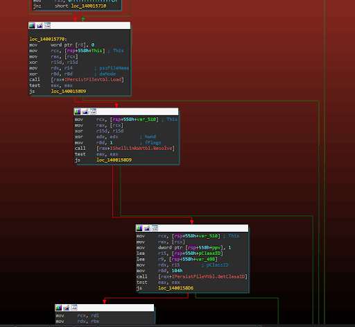Click 'mov rax, [rcx]' in the loc_140015770 node
This screenshot has height=327, width=355.
tap(53, 56)
